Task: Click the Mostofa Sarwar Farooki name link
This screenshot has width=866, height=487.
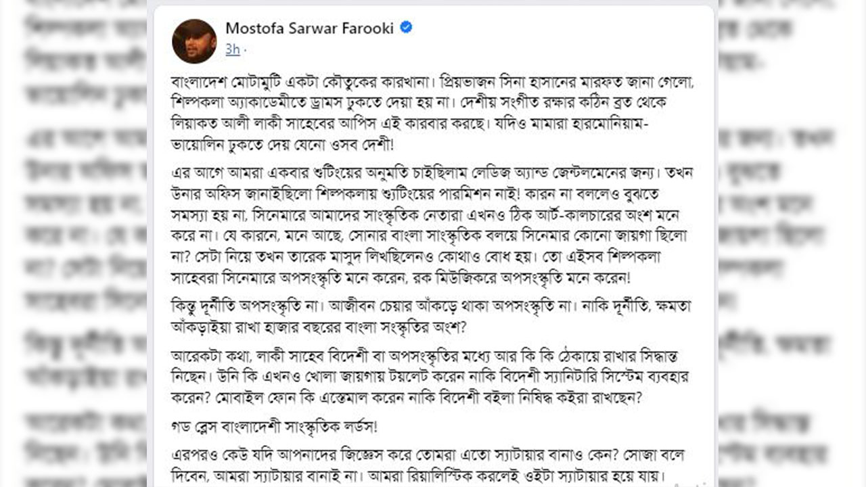Action: [311, 28]
